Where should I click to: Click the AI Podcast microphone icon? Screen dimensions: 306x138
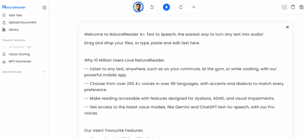point(4,47)
